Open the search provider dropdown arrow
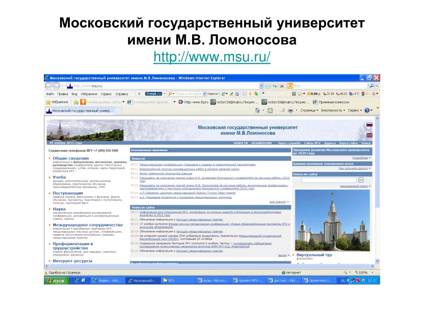 pyautogui.click(x=377, y=86)
